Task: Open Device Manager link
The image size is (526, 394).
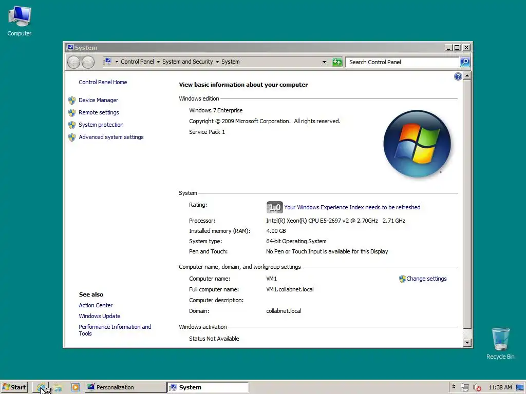Action: (x=98, y=100)
